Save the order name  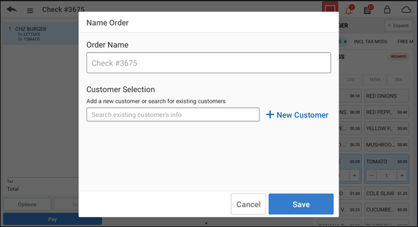[301, 204]
